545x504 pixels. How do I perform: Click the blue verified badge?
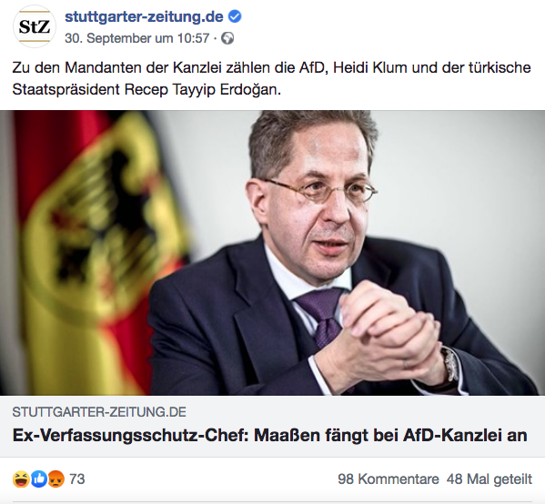point(235,16)
